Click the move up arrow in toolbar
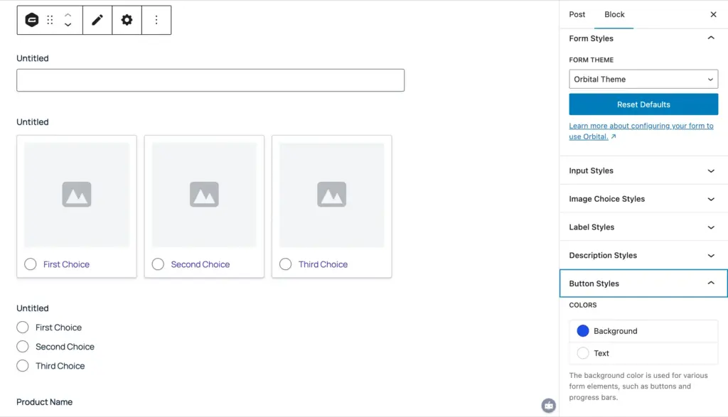The width and height of the screenshot is (728, 417). coord(68,15)
